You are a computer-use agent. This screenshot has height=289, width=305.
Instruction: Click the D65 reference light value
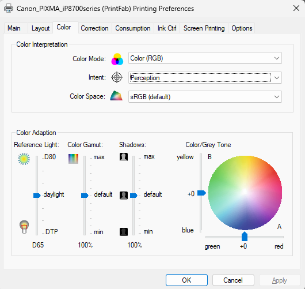pos(38,245)
